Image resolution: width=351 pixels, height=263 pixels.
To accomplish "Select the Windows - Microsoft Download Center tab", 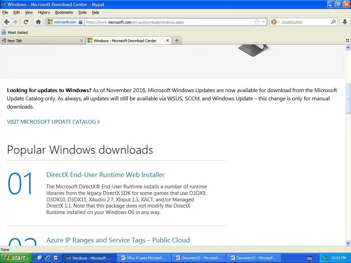I will [129, 40].
